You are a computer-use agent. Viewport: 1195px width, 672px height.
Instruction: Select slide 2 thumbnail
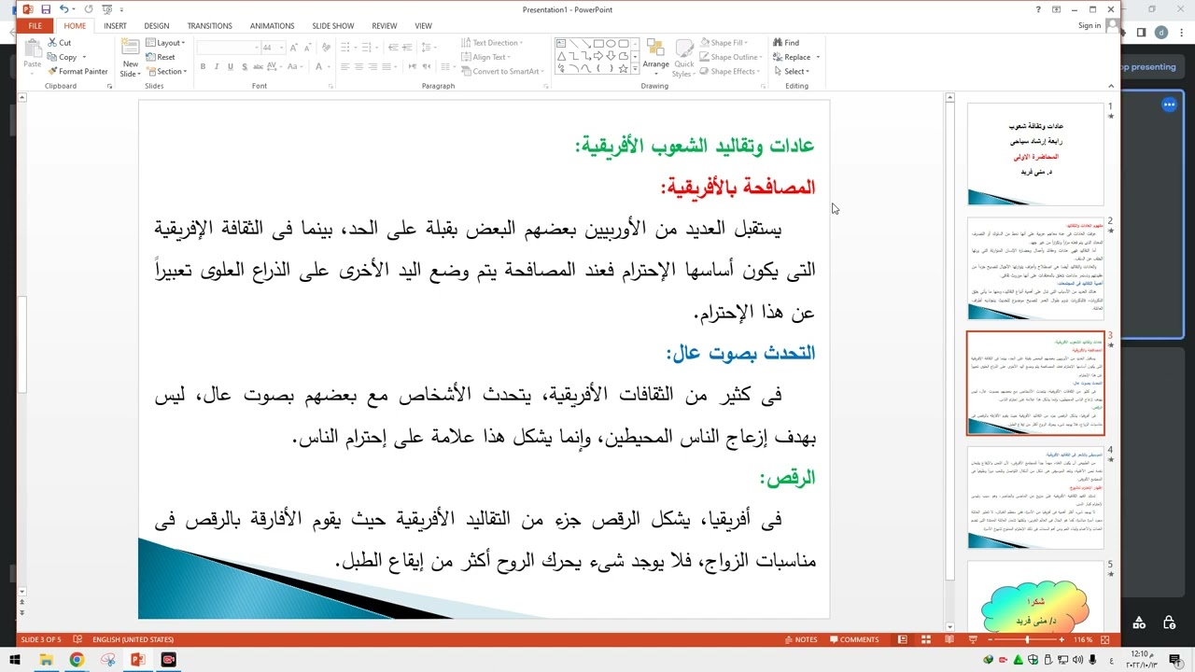(1036, 269)
